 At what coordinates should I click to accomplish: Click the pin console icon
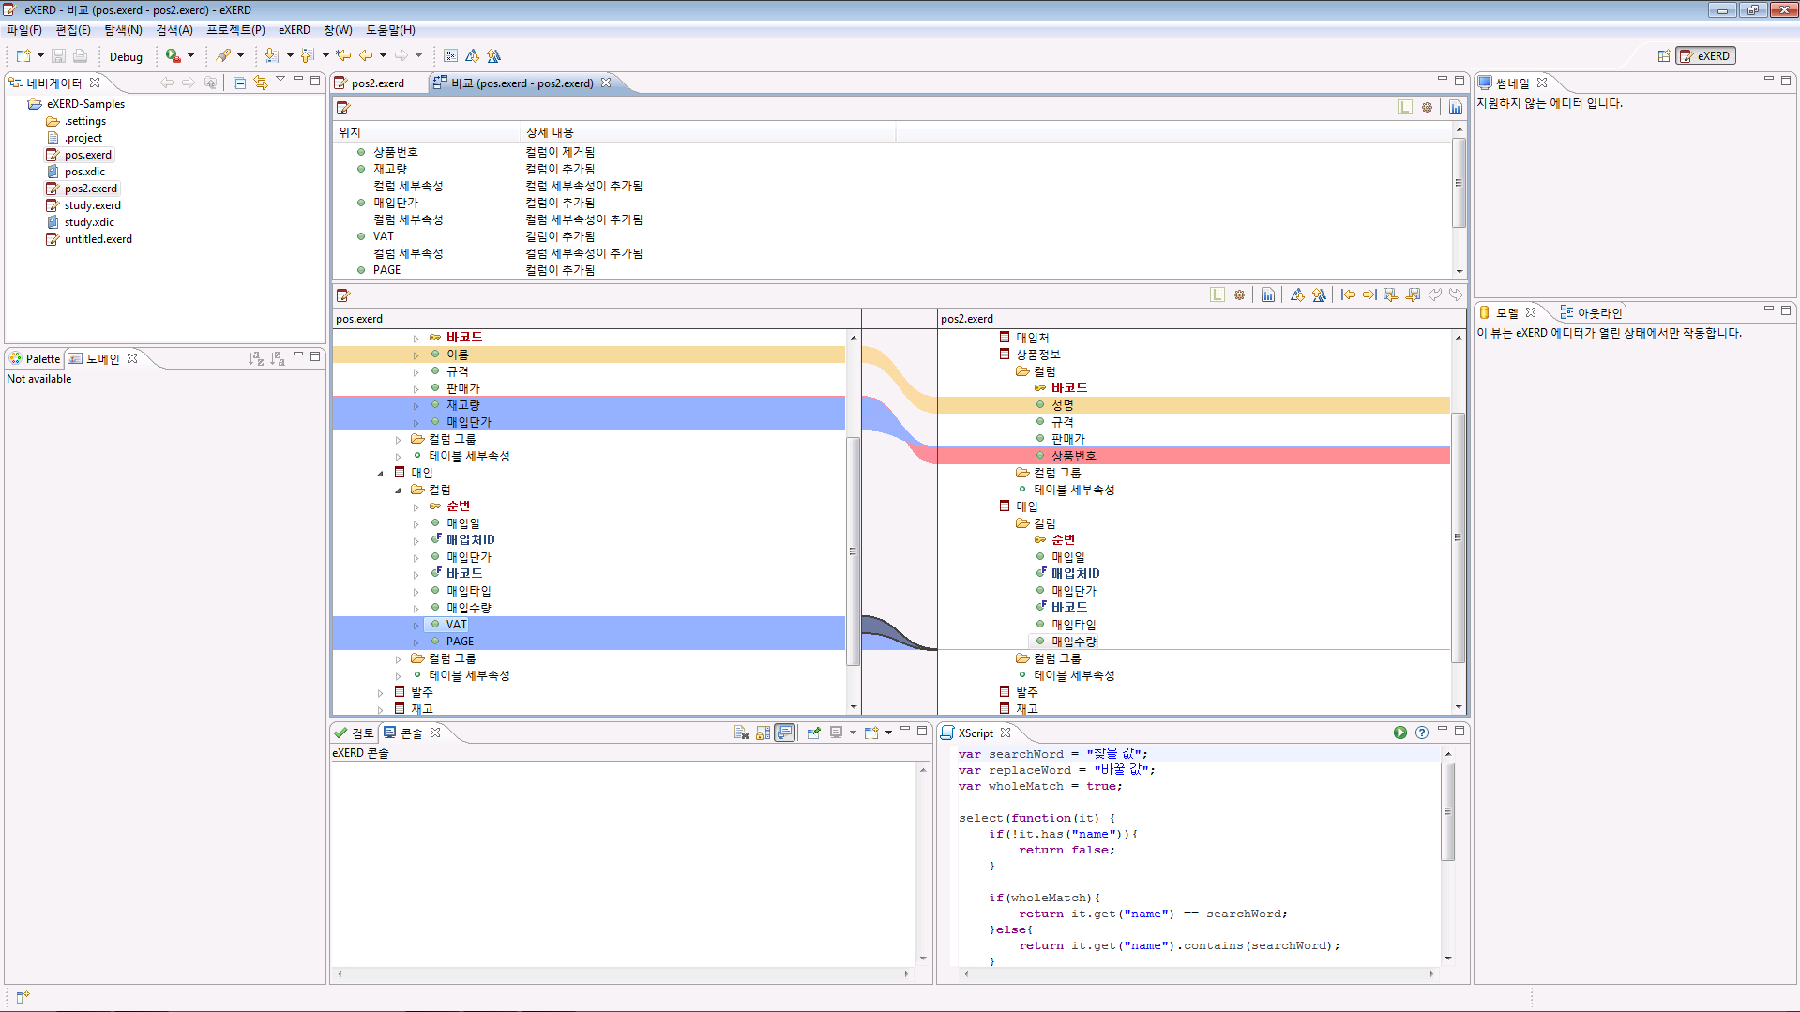click(x=813, y=733)
